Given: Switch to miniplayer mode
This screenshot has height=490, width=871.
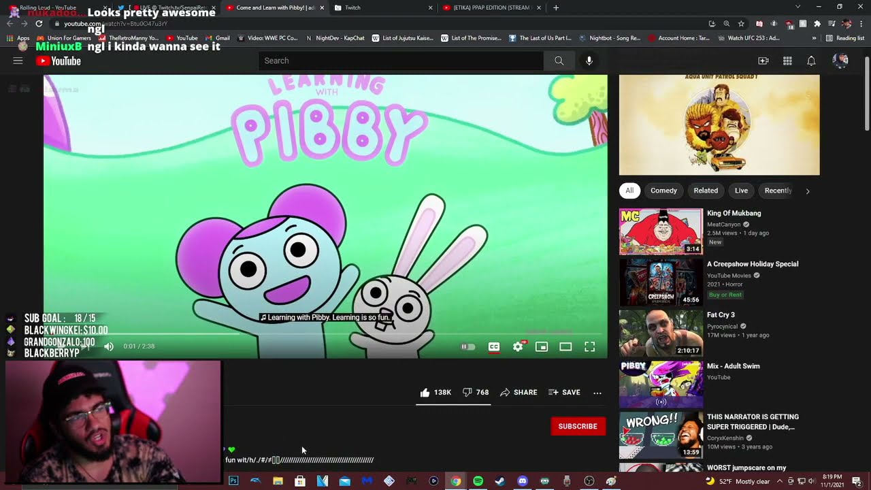Looking at the screenshot, I should click(542, 346).
